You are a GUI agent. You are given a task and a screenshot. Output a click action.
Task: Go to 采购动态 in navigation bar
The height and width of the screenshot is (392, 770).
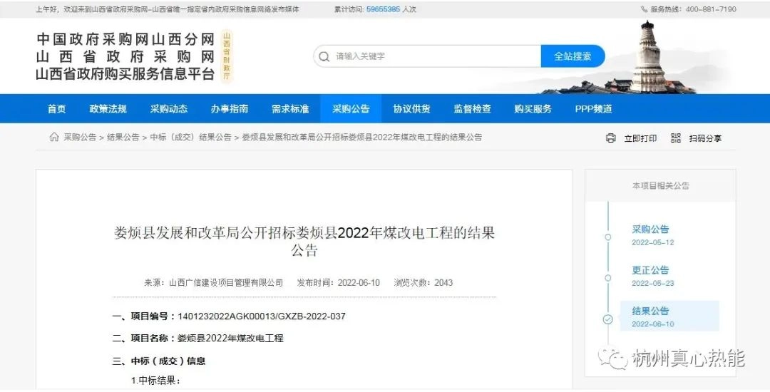click(169, 109)
